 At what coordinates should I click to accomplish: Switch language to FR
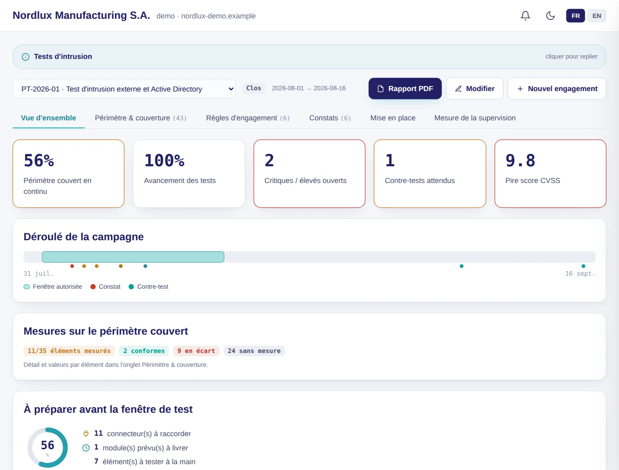click(576, 16)
